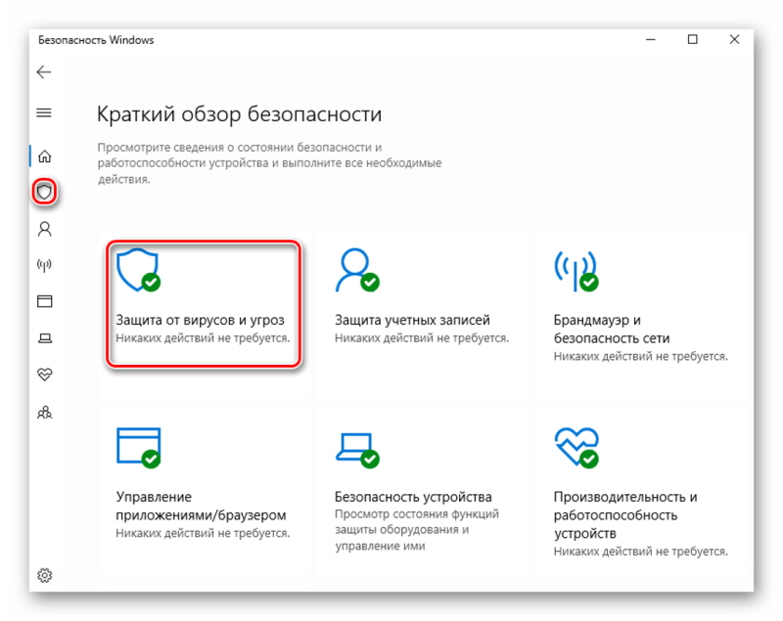Image resolution: width=783 pixels, height=621 pixels.
Task: Open app and browser control sidebar icon
Action: (x=44, y=301)
